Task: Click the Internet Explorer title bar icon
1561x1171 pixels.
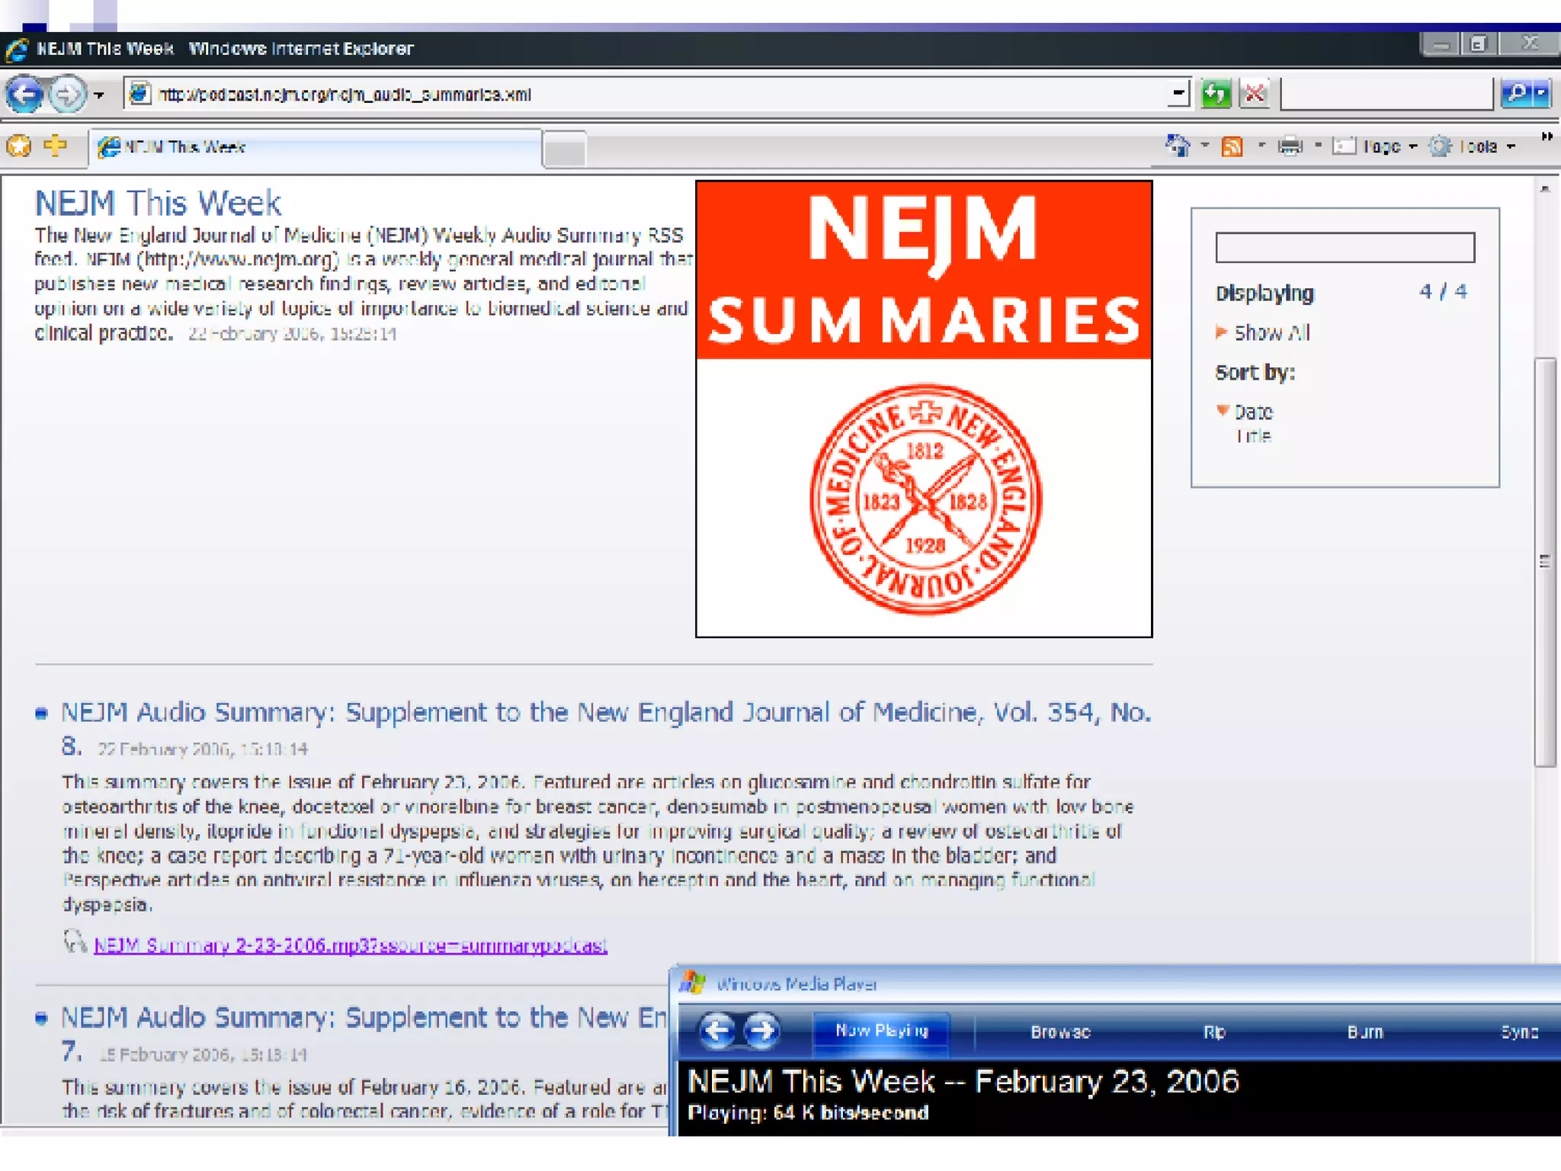Action: click(x=17, y=50)
